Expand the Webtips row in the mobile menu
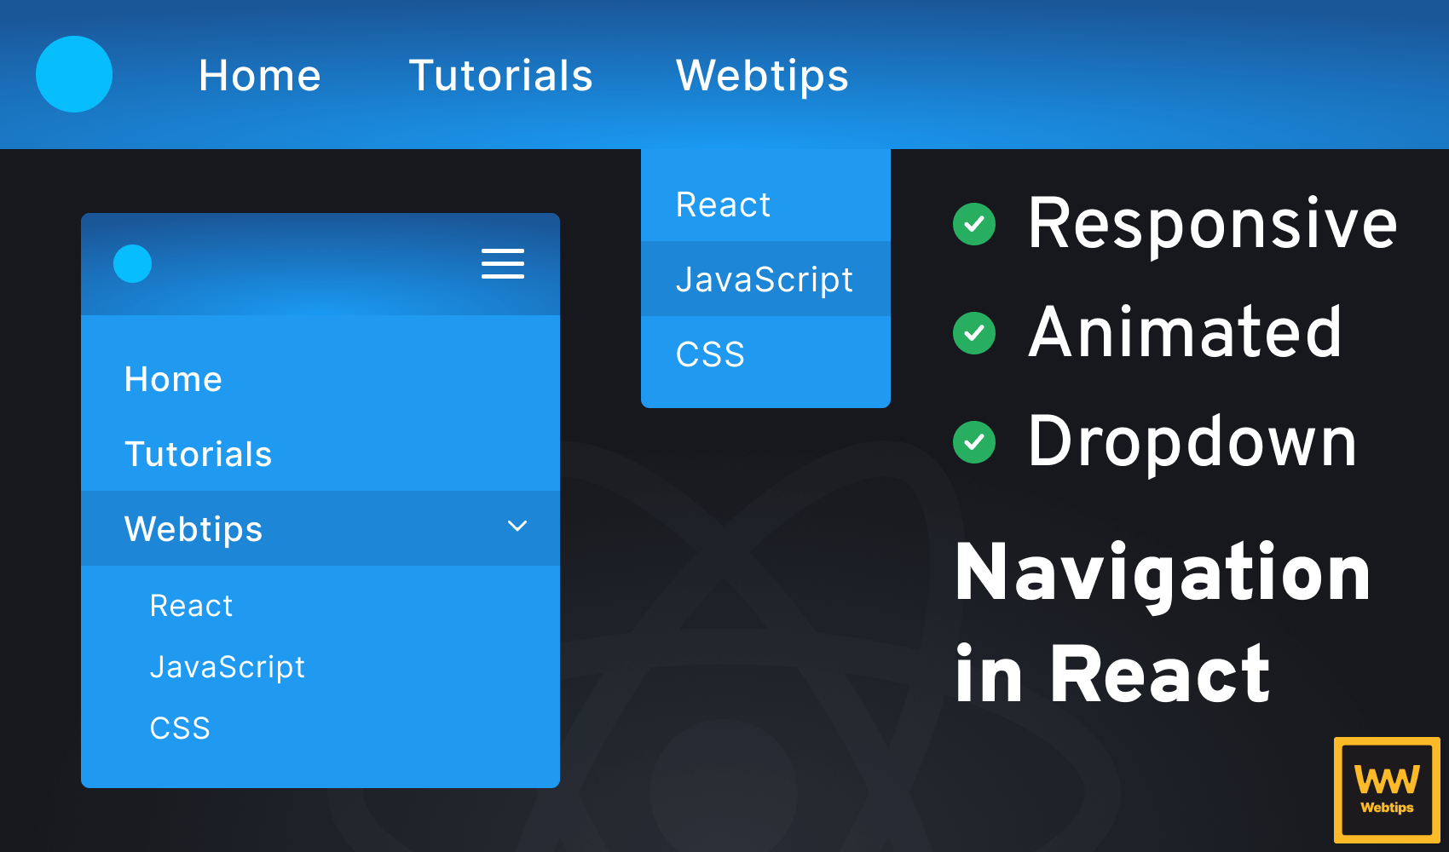This screenshot has width=1449, height=852. point(194,529)
